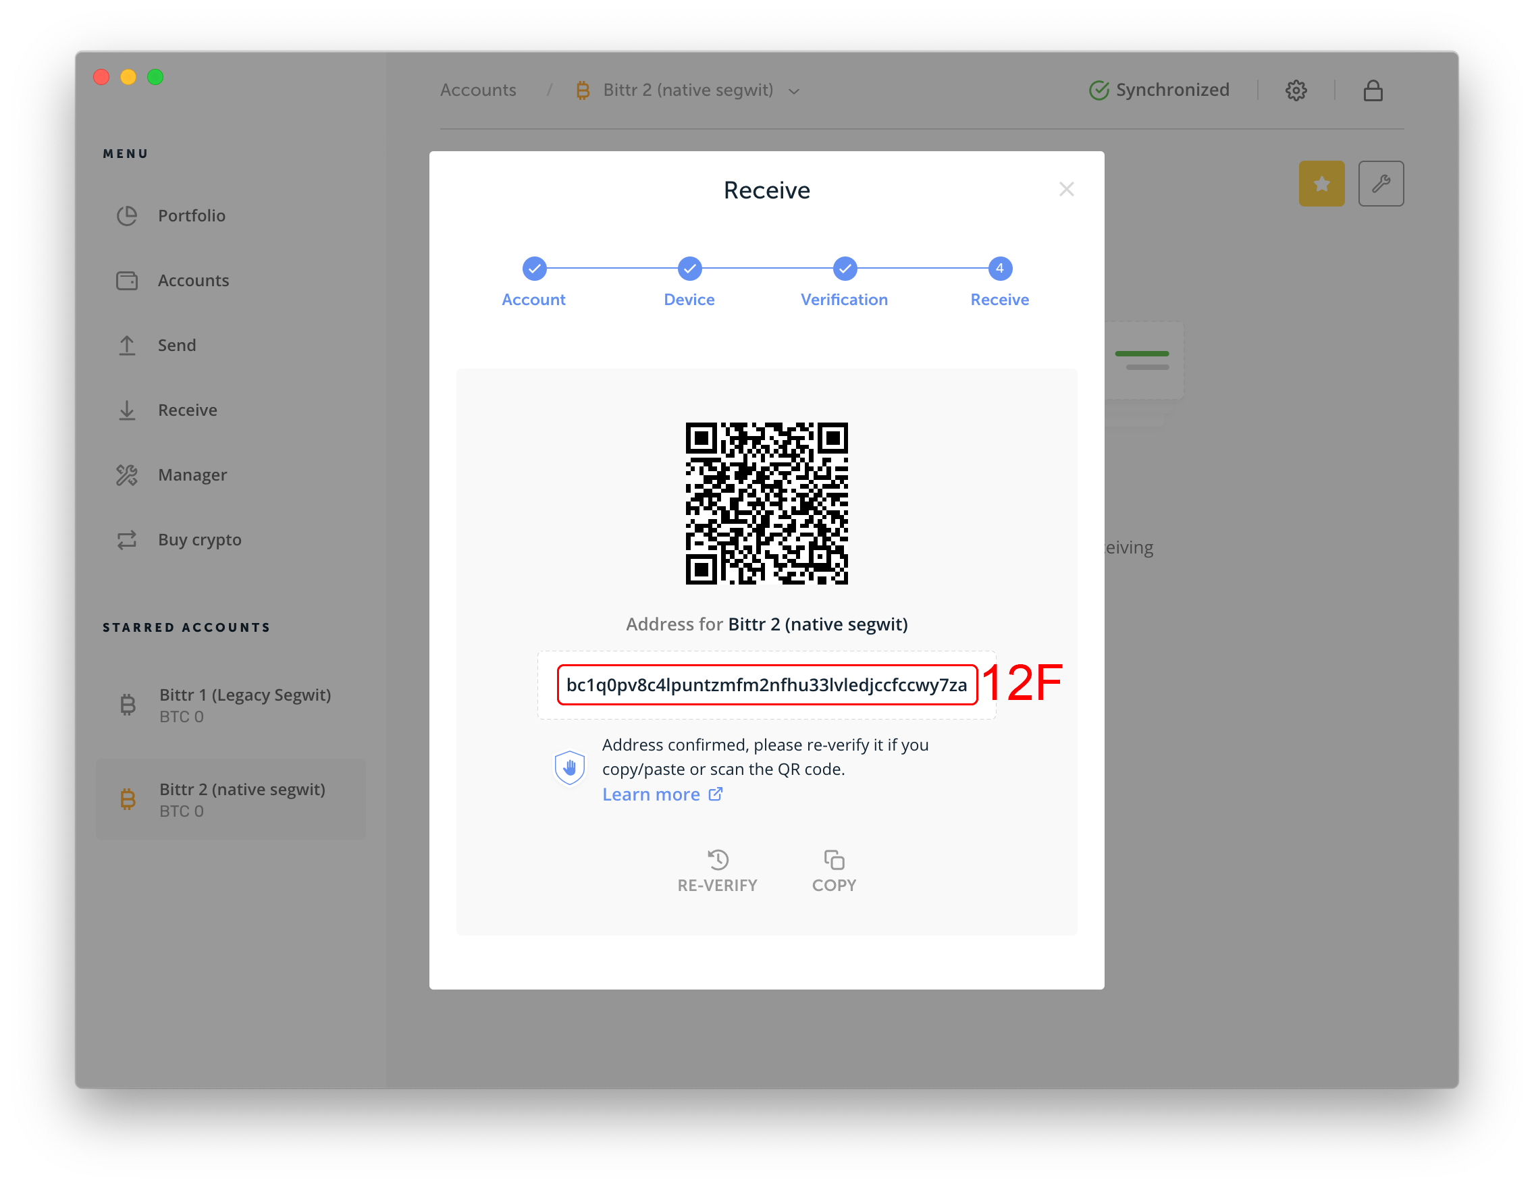Click the Learn more external link icon
This screenshot has width=1534, height=1188.
tap(715, 794)
